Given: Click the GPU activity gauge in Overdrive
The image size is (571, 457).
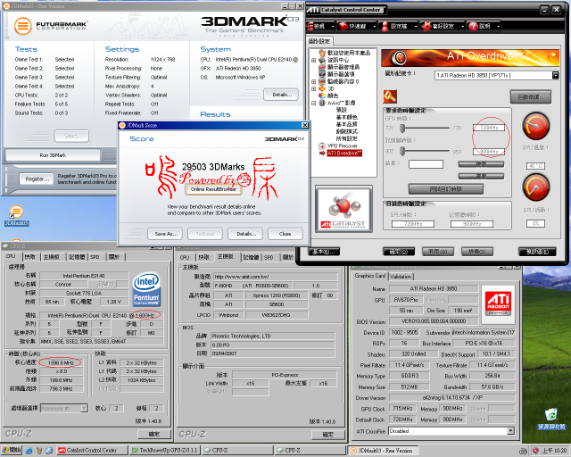Looking at the screenshot, I should 536,187.
